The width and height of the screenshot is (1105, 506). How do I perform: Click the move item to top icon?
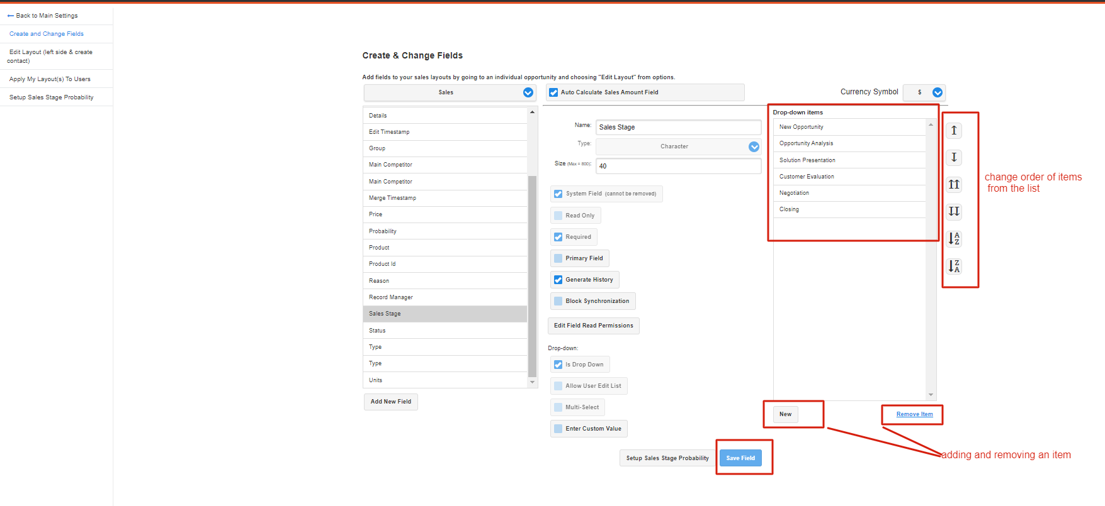[954, 184]
